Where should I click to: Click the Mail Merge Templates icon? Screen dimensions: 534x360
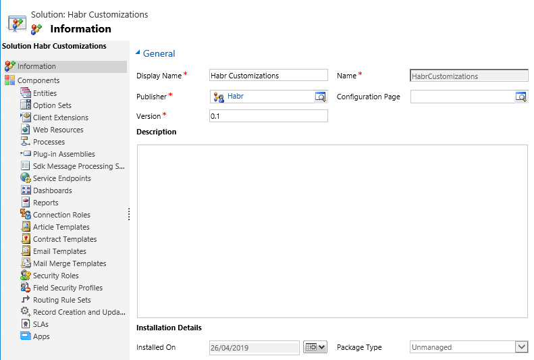click(26, 263)
